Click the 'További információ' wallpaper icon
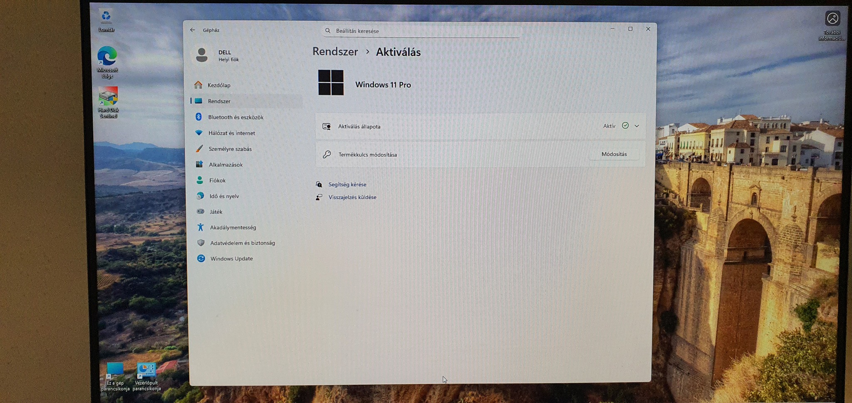 (832, 25)
